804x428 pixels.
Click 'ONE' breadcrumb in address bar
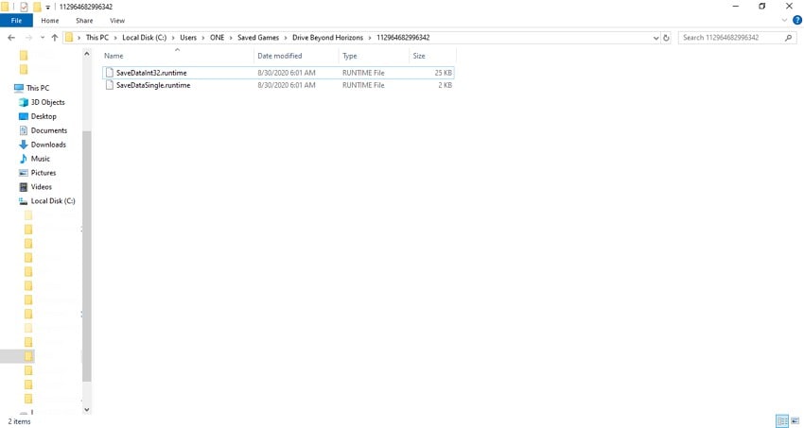(217, 38)
